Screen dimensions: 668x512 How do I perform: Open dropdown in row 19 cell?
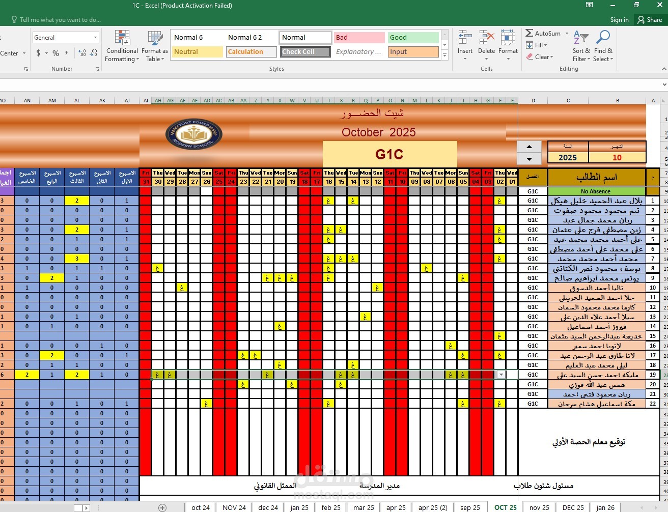click(x=501, y=375)
